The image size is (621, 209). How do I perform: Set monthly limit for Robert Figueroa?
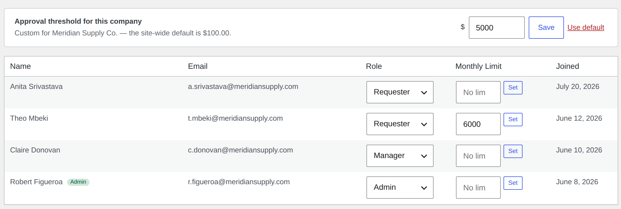click(513, 183)
